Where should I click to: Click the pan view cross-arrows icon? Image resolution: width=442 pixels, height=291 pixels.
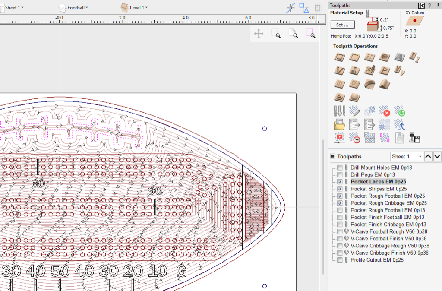(x=259, y=34)
